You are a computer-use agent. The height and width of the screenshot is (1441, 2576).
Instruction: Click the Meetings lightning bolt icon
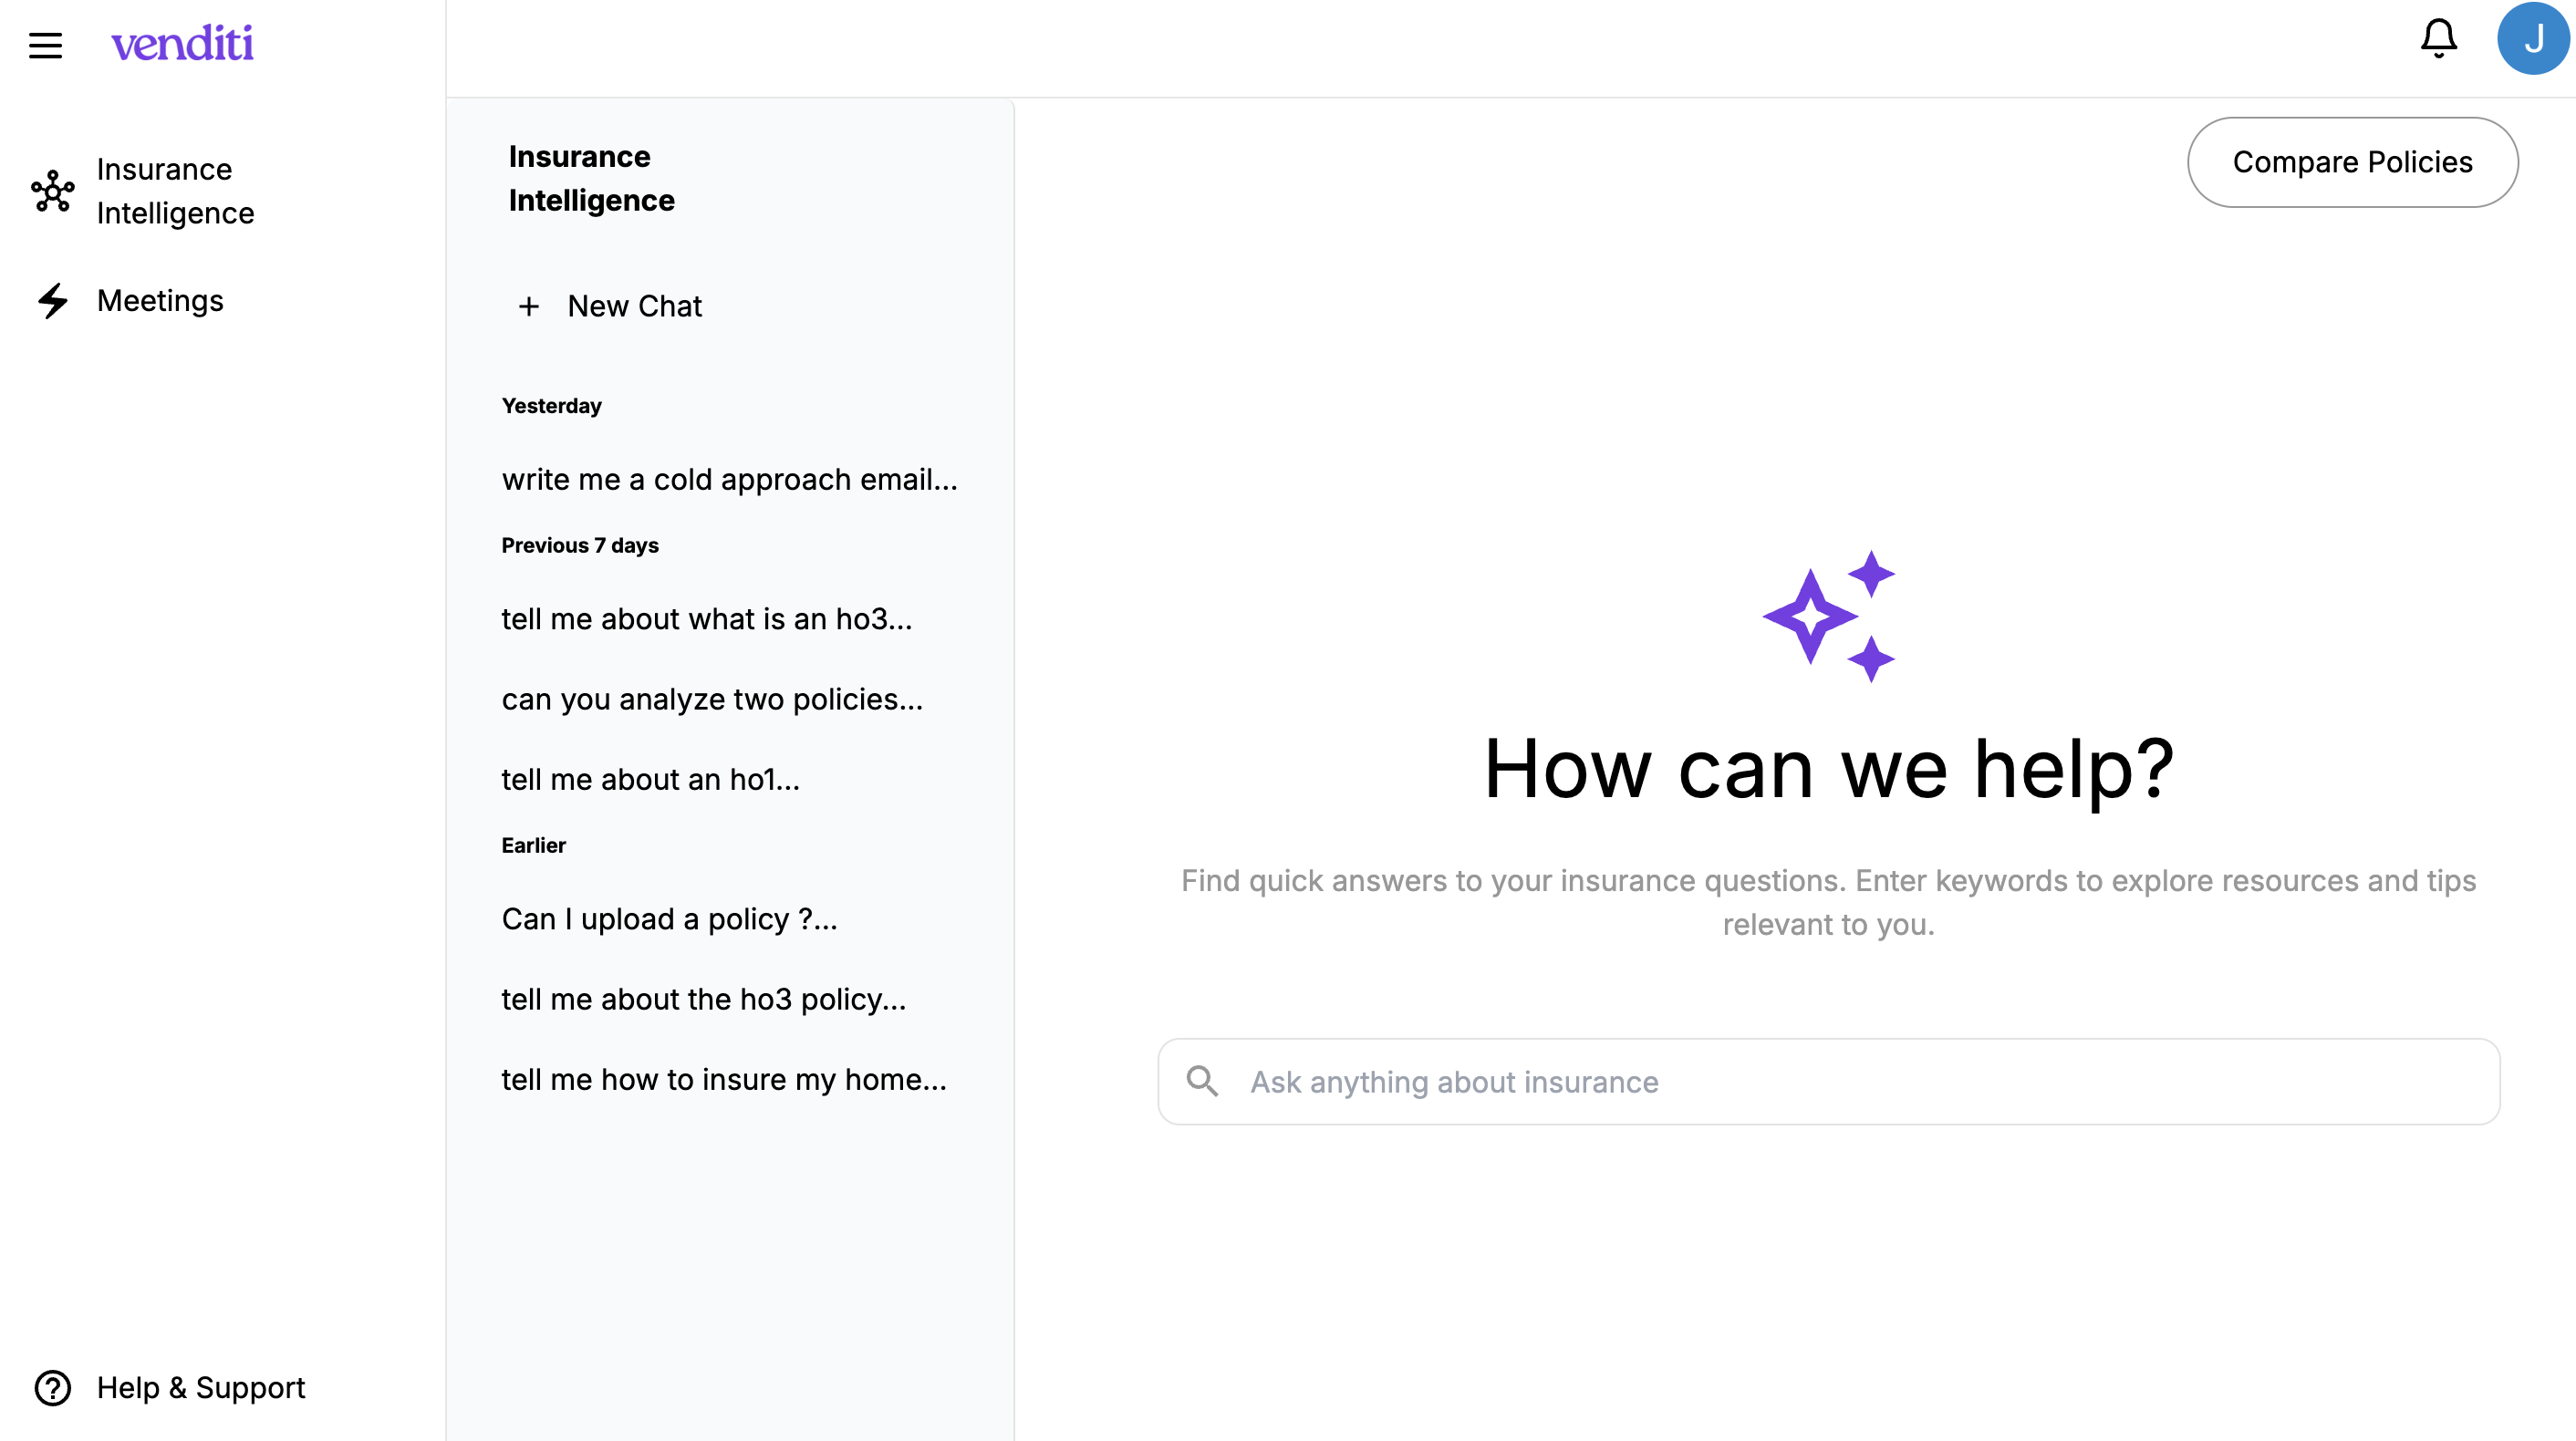(x=52, y=301)
